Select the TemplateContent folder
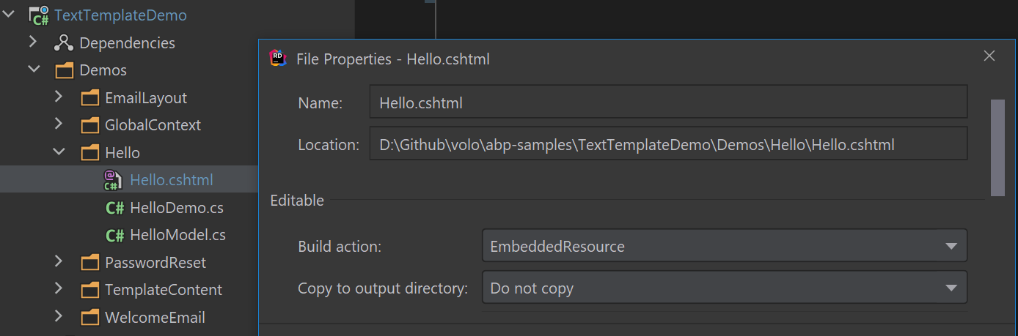The height and width of the screenshot is (336, 1018). click(163, 290)
